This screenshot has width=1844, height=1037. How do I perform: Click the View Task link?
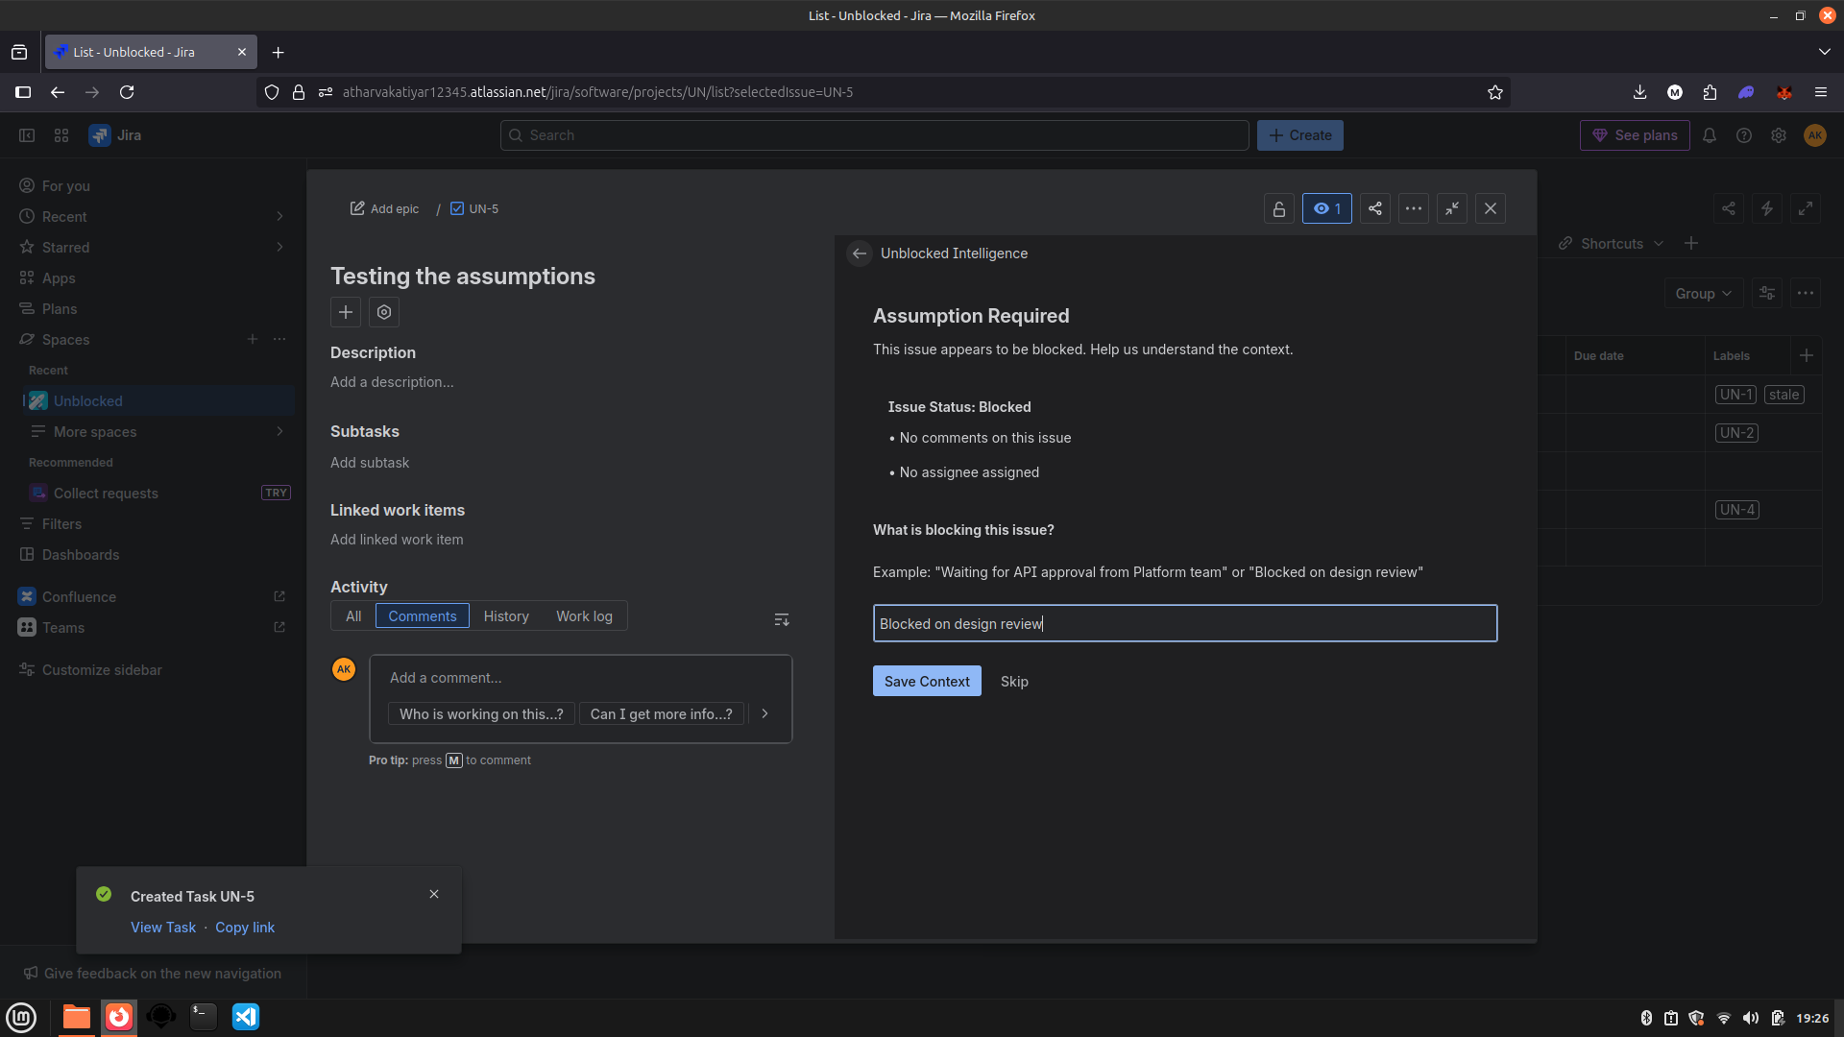[x=163, y=928]
